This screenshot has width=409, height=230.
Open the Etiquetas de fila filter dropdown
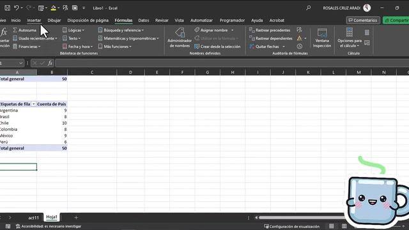pos(33,104)
